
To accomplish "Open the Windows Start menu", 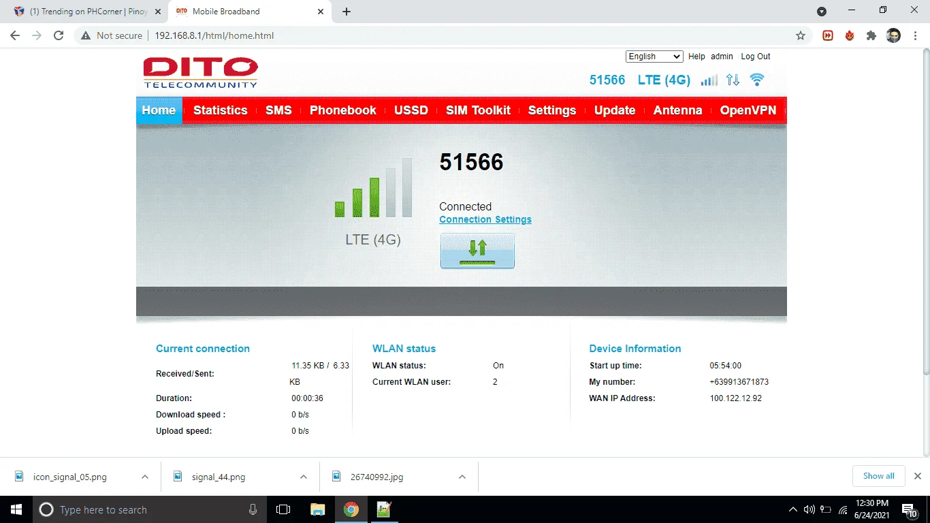I will [16, 509].
